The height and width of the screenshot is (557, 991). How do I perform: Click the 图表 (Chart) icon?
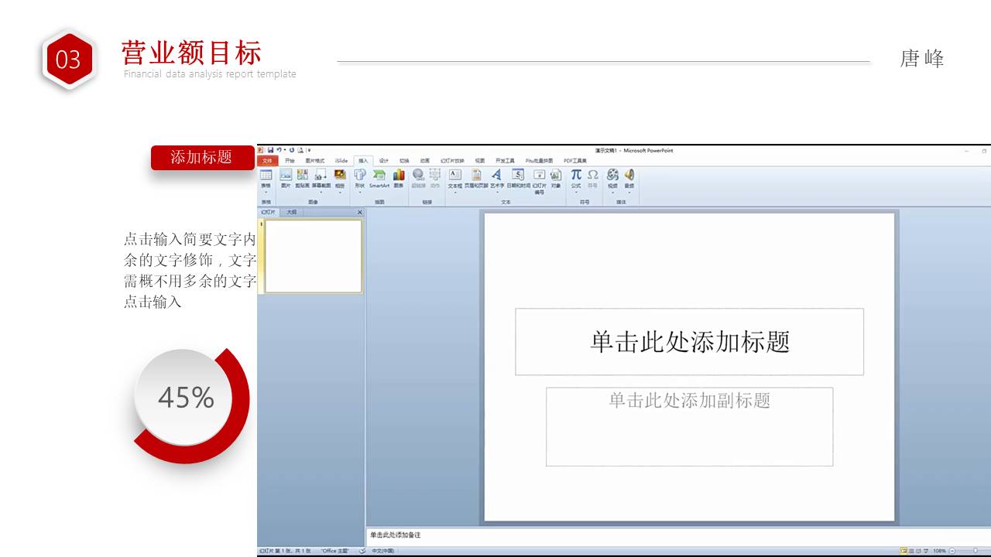[399, 177]
